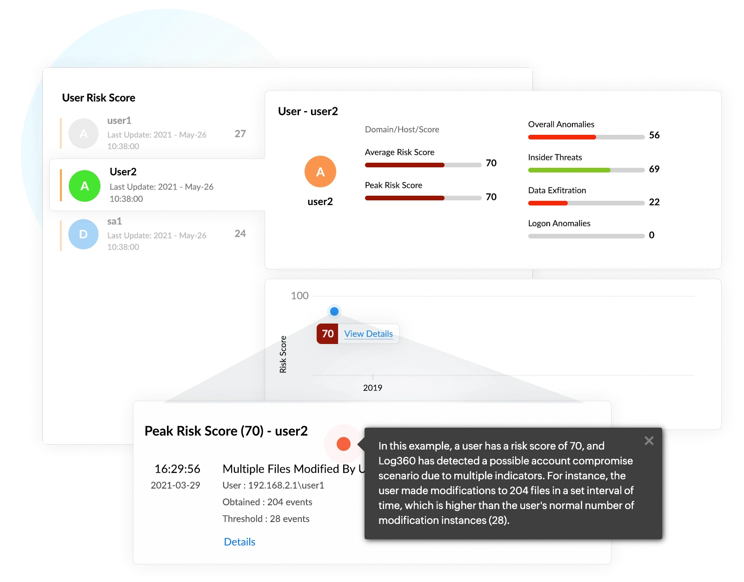This screenshot has height=582, width=744.
Task: Click the User - user2 panel title
Action: (x=308, y=111)
